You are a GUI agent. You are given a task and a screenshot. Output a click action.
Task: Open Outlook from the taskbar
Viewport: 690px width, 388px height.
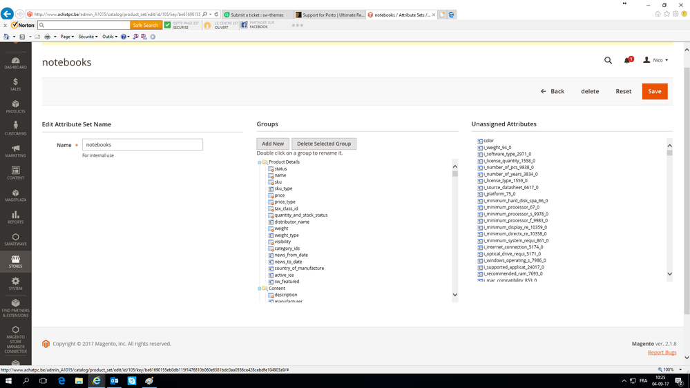pyautogui.click(x=114, y=381)
